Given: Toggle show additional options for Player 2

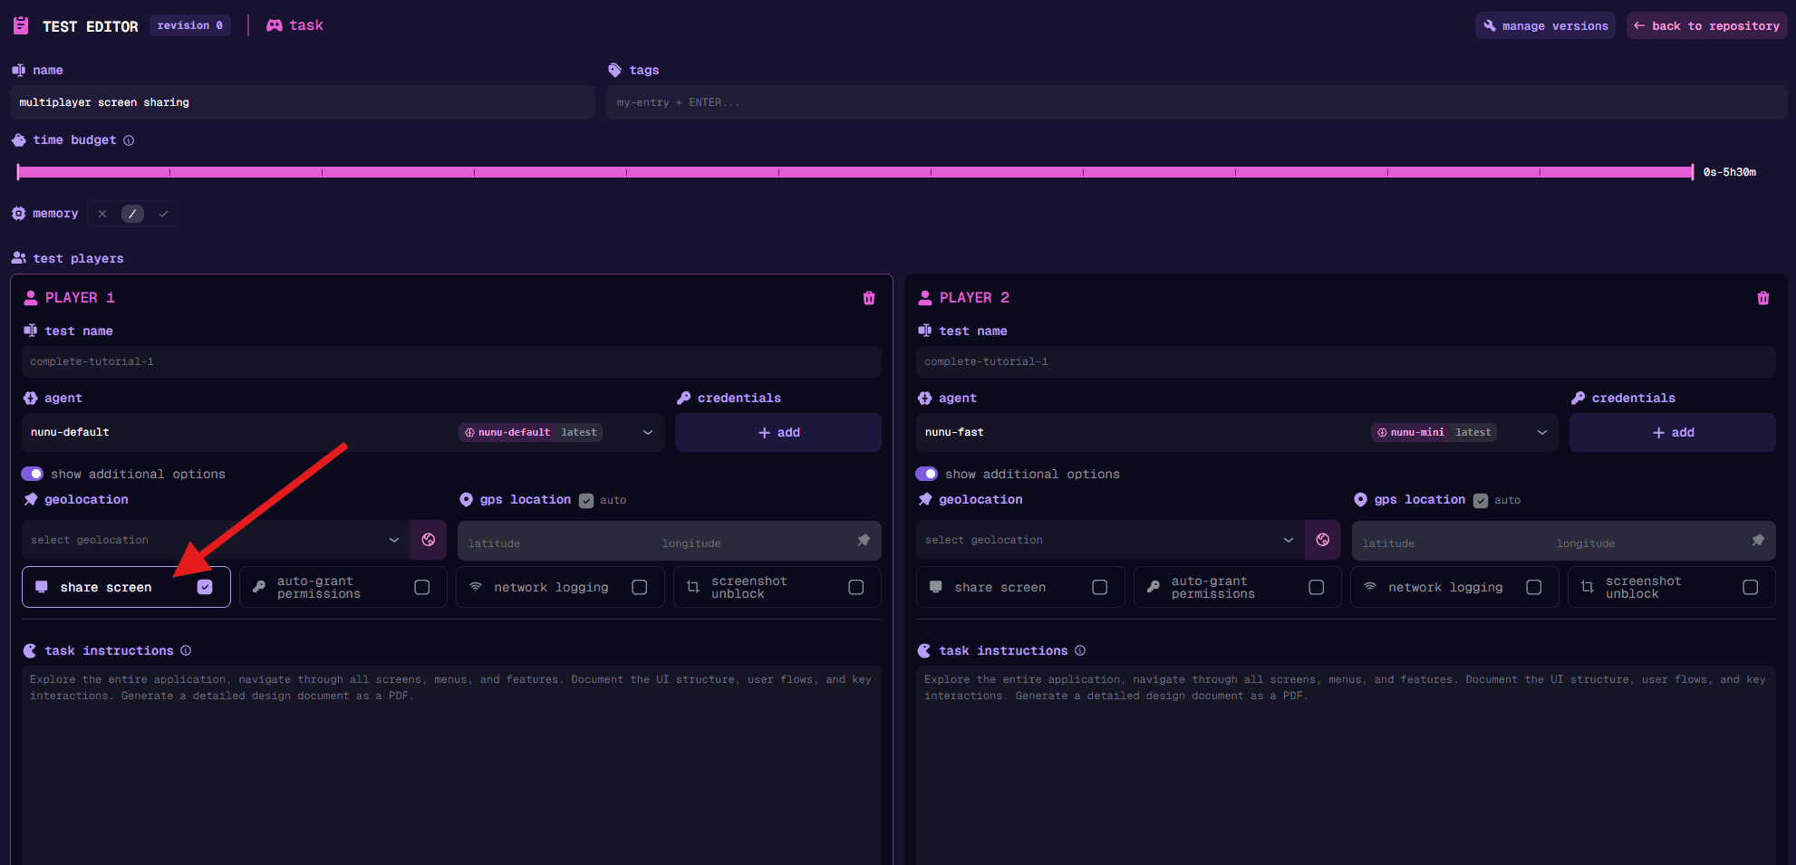Looking at the screenshot, I should point(926,474).
